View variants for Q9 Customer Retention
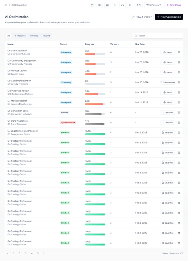Screen dimensions: 188x261 [168, 82]
